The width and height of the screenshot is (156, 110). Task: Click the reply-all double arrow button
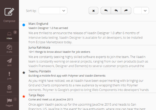pos(116,11)
